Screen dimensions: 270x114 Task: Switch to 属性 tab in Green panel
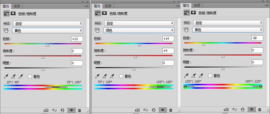pyautogui.click(x=97, y=6)
